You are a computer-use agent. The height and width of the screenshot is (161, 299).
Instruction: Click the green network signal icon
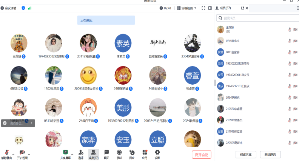click(x=30, y=8)
